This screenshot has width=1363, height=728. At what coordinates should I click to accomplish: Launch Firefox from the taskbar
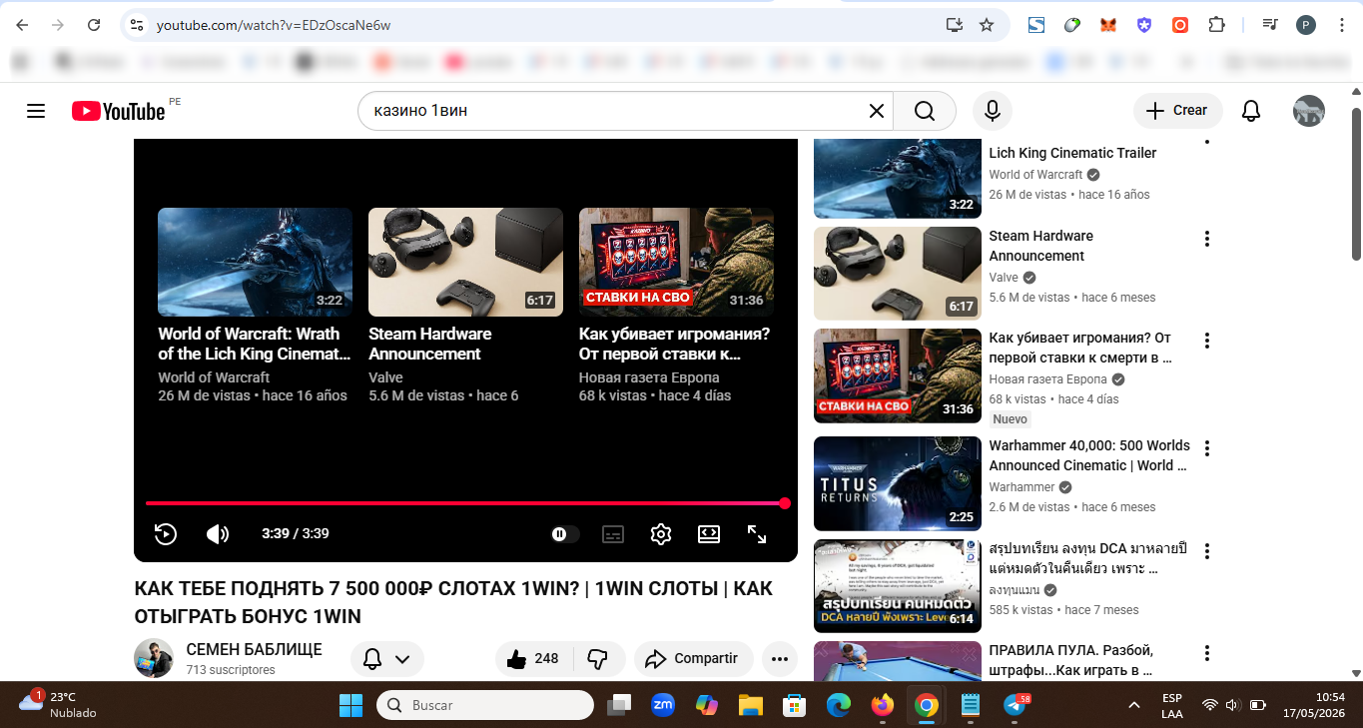point(883,706)
